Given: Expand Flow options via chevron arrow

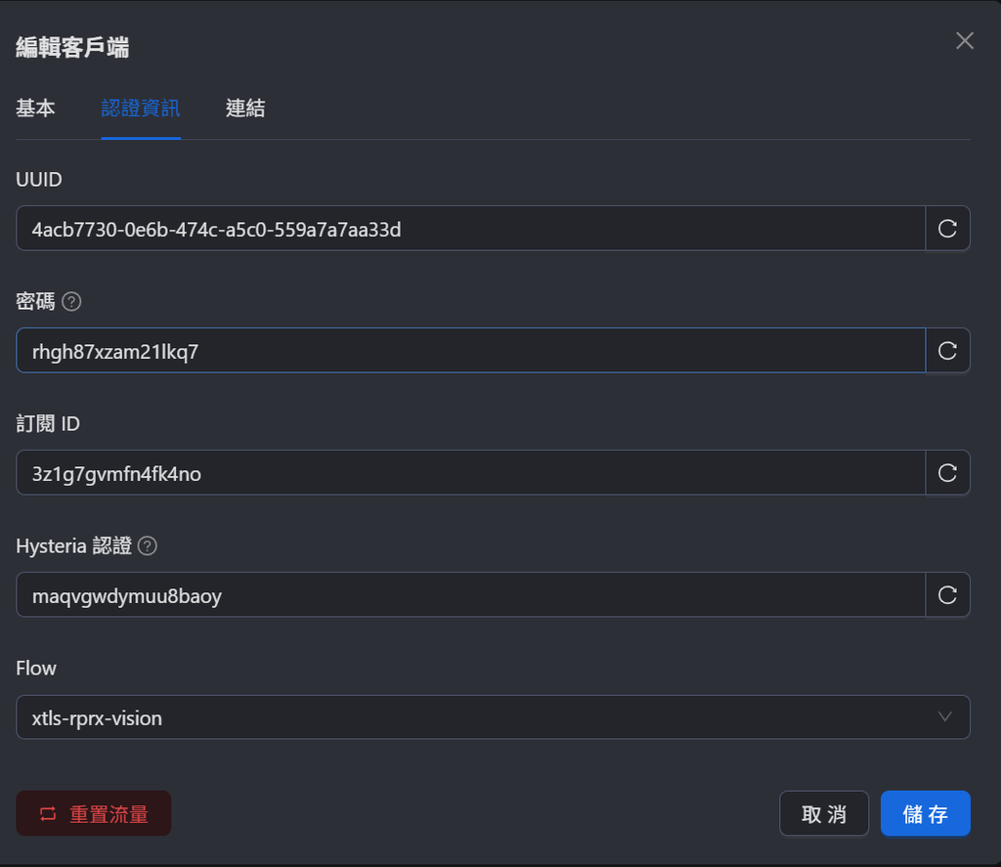Looking at the screenshot, I should tap(945, 717).
